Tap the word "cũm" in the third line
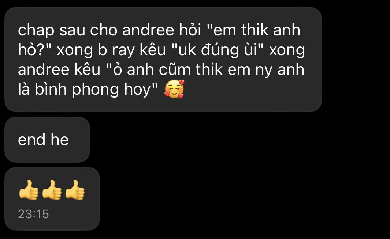The height and width of the screenshot is (239, 390). (175, 69)
